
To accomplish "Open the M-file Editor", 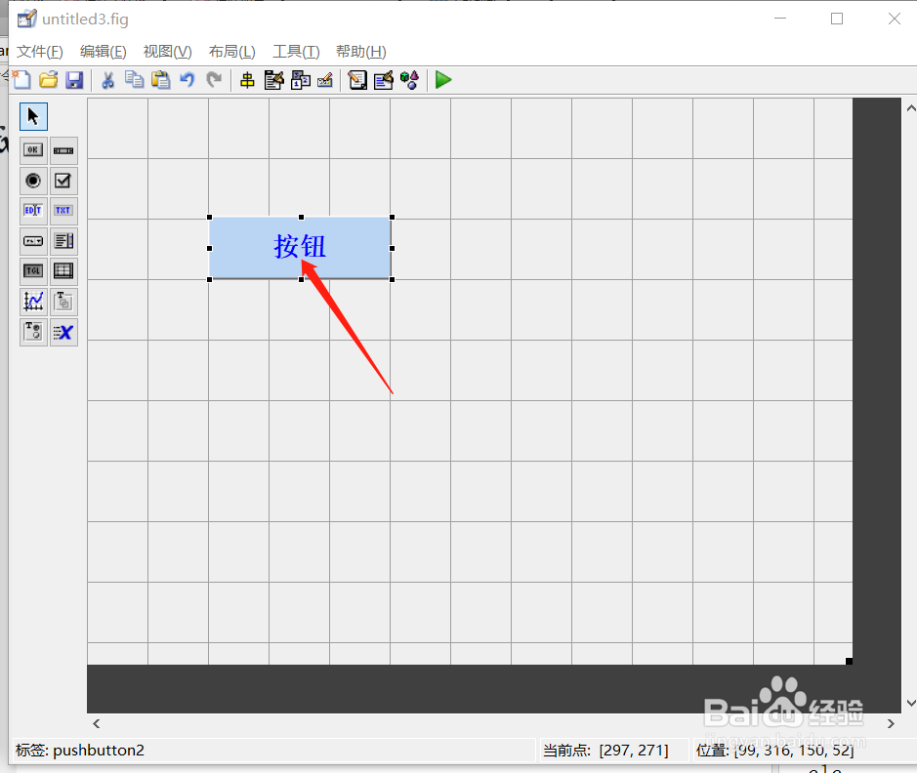I will pos(357,80).
